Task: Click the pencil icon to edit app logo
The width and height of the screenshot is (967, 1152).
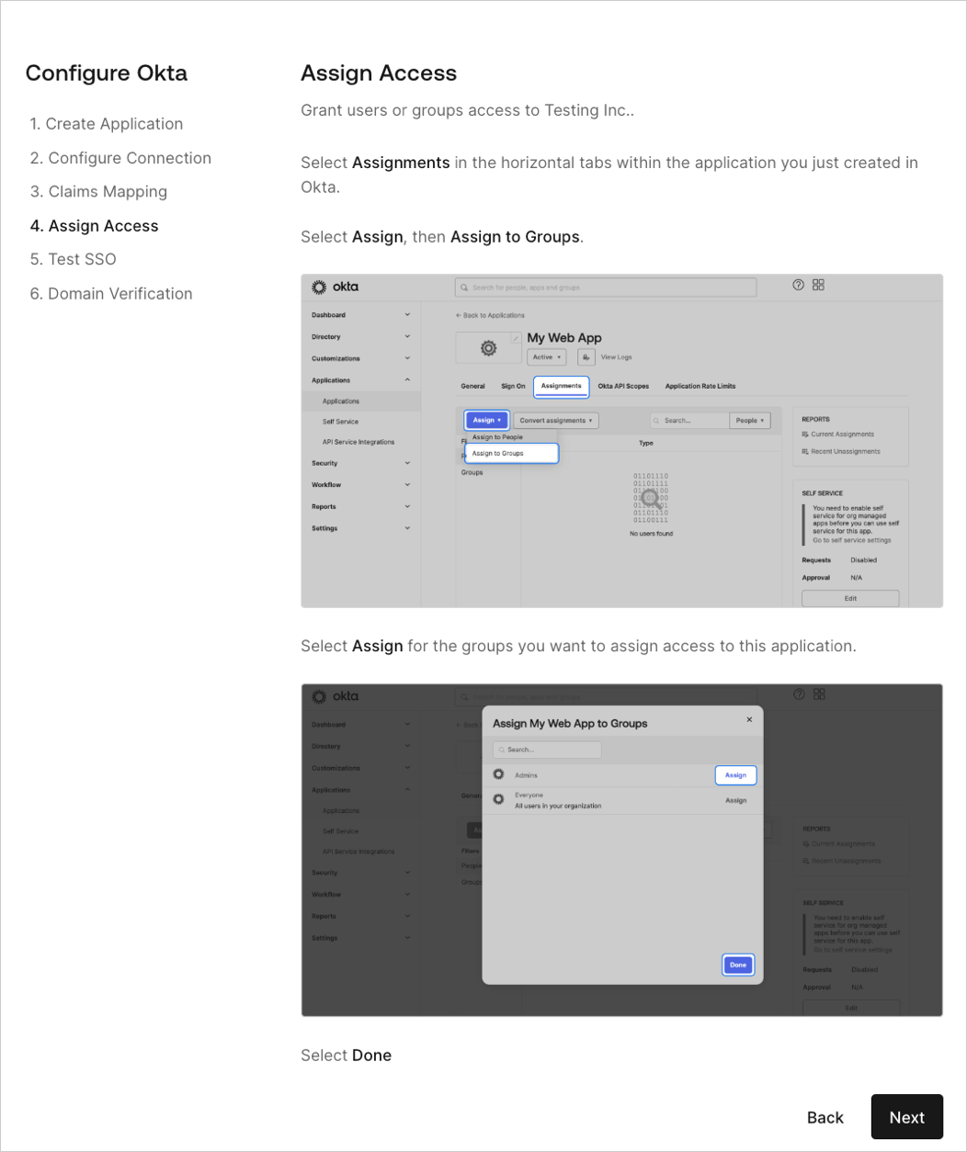Action: pyautogui.click(x=516, y=336)
